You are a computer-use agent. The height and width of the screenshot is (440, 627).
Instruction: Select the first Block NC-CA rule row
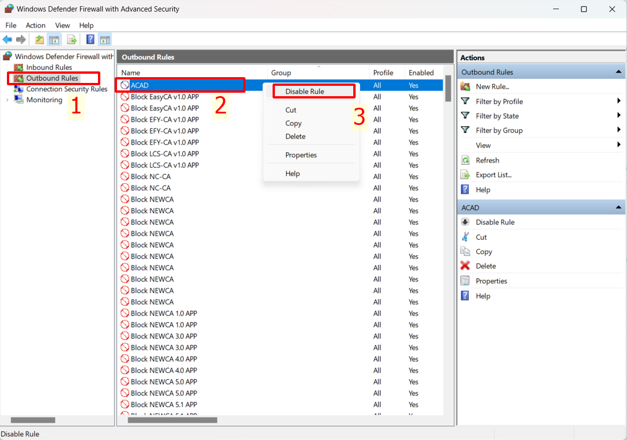click(281, 176)
